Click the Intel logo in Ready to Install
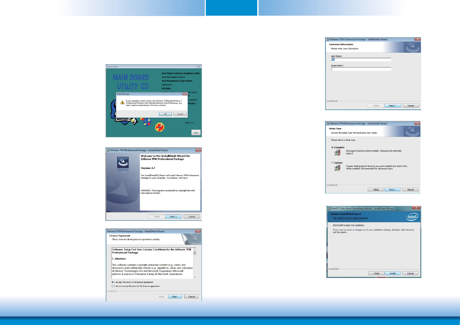Image resolution: width=460 pixels, height=325 pixels. (x=412, y=217)
